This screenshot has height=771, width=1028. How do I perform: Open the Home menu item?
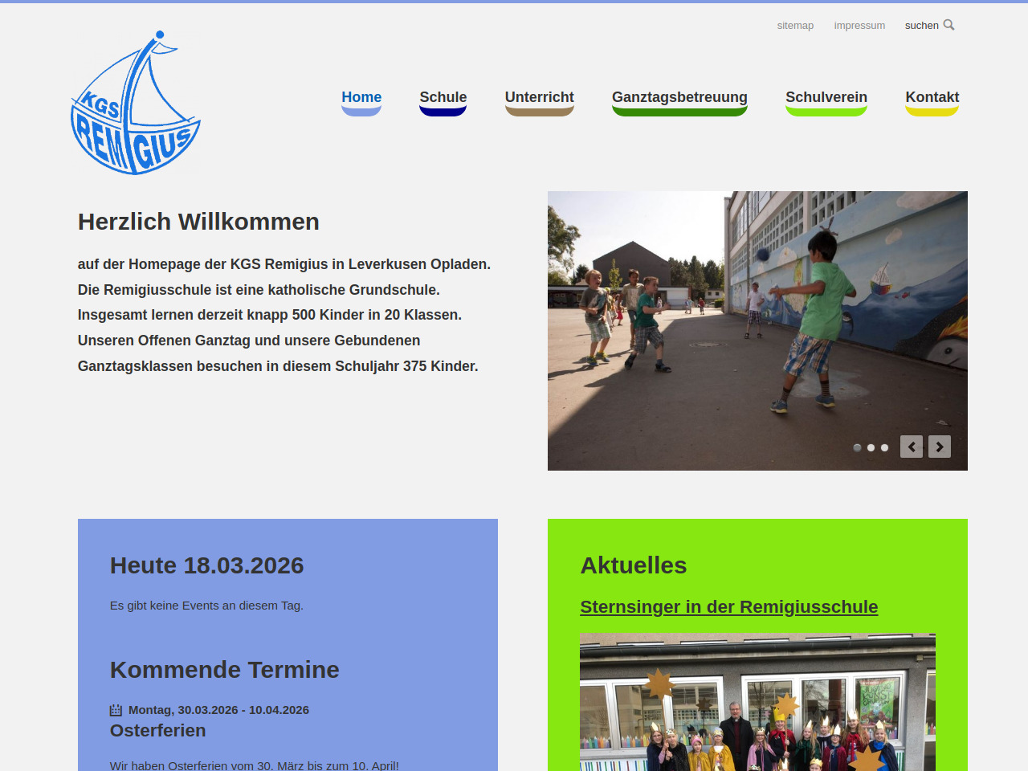361,97
